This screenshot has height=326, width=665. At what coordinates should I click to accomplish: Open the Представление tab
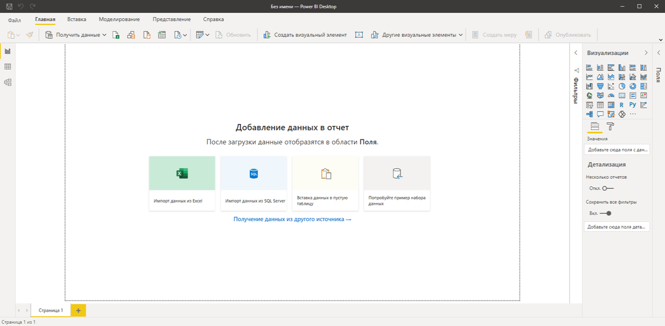(172, 19)
